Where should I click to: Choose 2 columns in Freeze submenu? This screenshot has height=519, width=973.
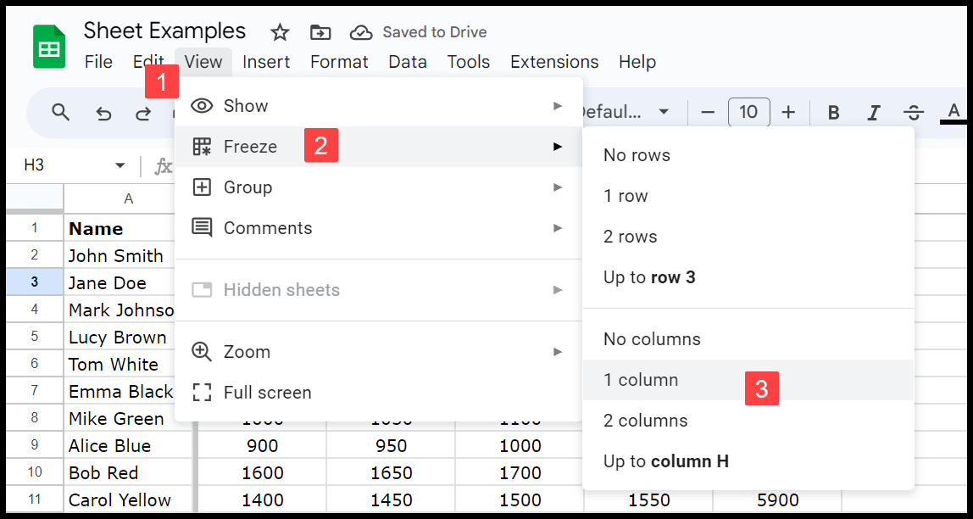pyautogui.click(x=748, y=421)
